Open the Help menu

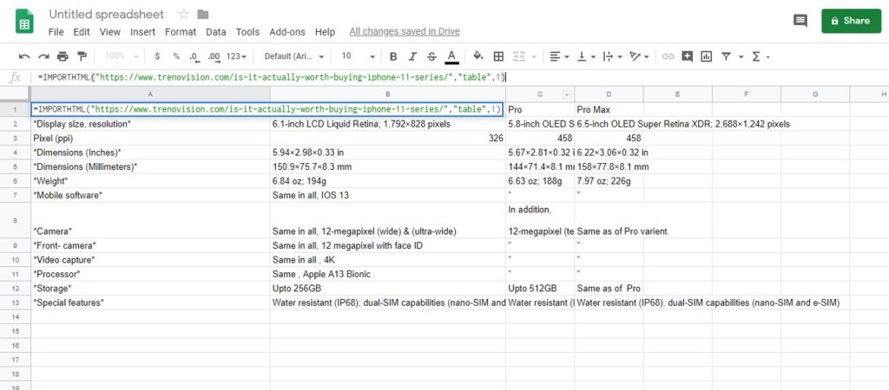pos(325,32)
